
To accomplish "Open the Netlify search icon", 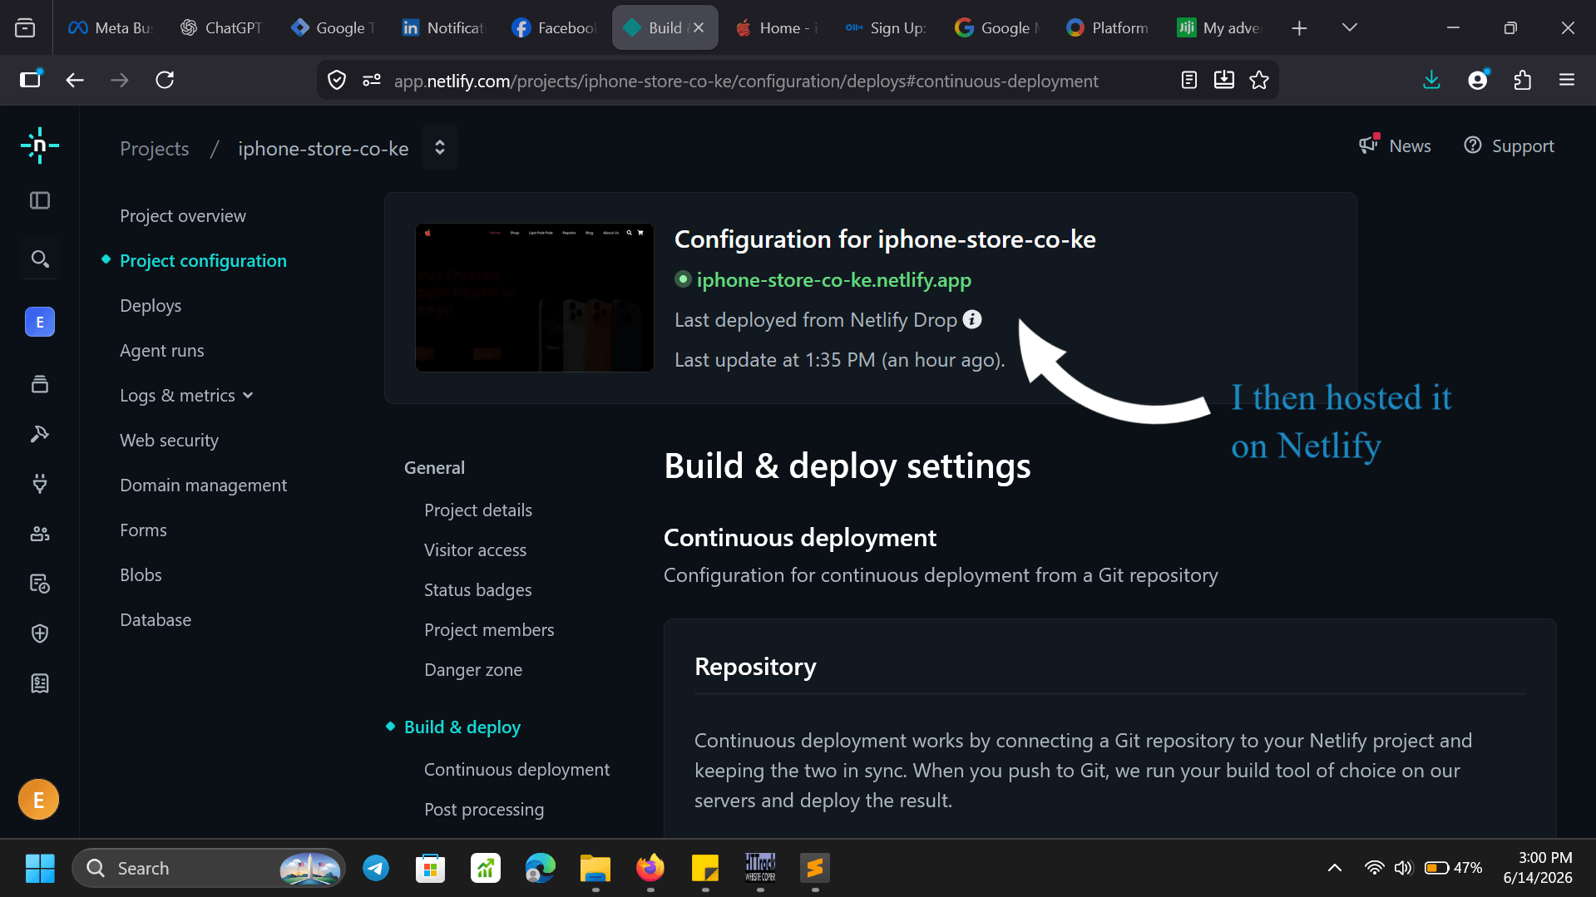I will pos(40,259).
